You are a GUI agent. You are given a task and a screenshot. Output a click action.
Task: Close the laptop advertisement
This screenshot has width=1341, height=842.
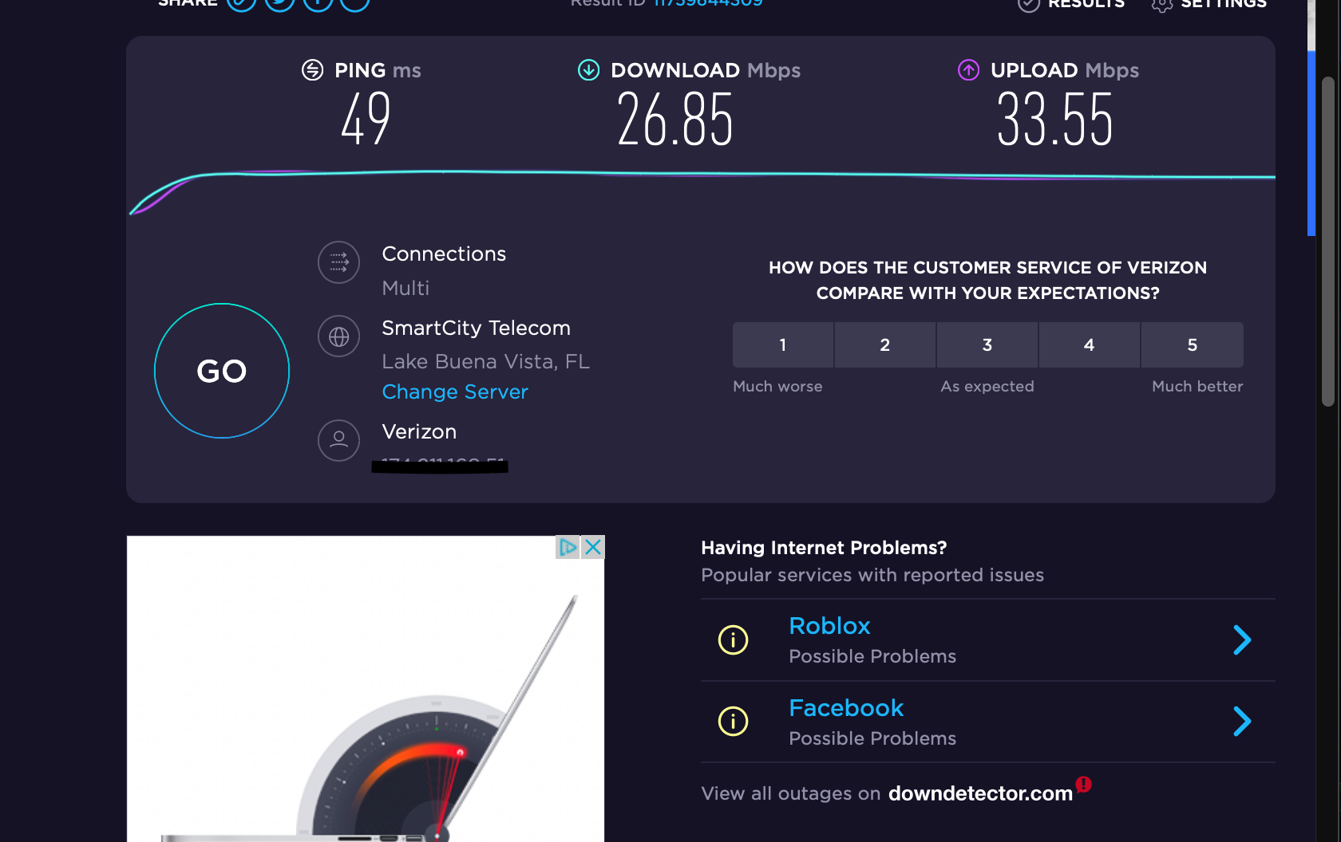pyautogui.click(x=592, y=547)
